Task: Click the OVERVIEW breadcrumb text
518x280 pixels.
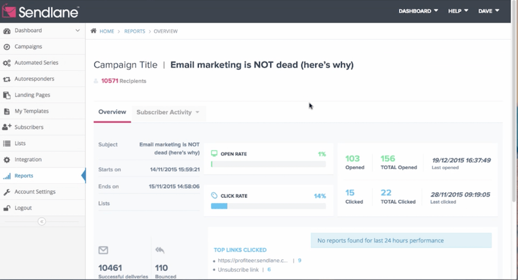Action: click(166, 32)
